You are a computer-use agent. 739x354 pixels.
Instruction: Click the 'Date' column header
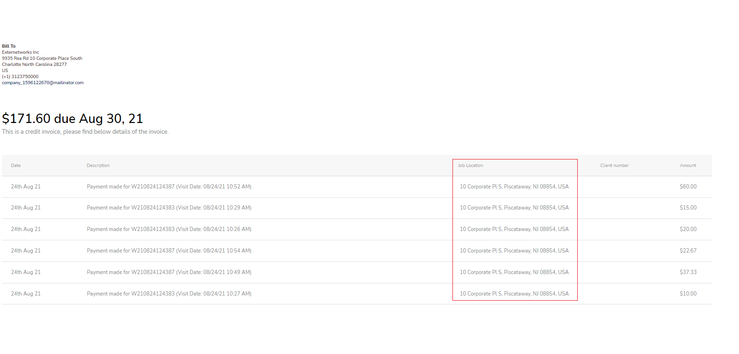(16, 166)
